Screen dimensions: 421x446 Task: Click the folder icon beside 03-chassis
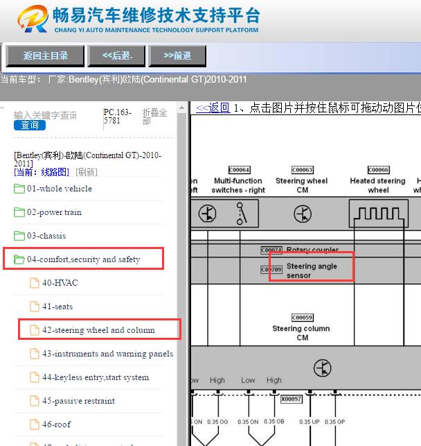19,236
